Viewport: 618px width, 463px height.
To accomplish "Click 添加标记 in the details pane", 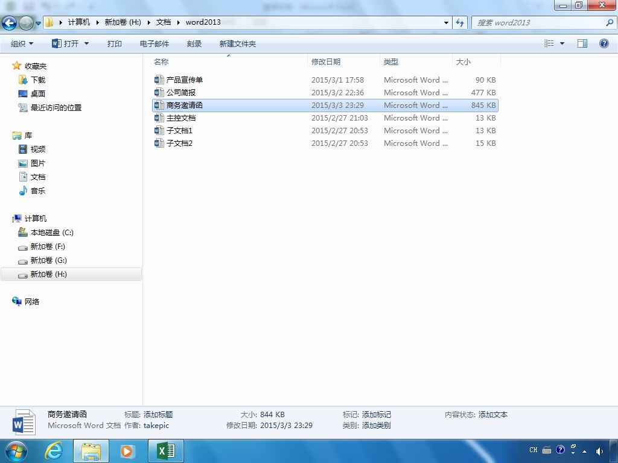I will click(x=377, y=415).
